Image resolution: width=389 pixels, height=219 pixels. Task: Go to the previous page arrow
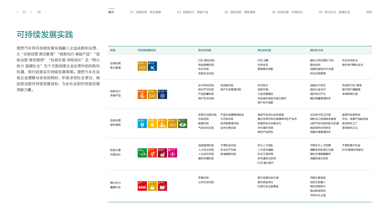pos(18,12)
